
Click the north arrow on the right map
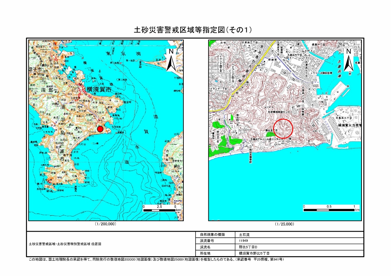[x=348, y=60]
